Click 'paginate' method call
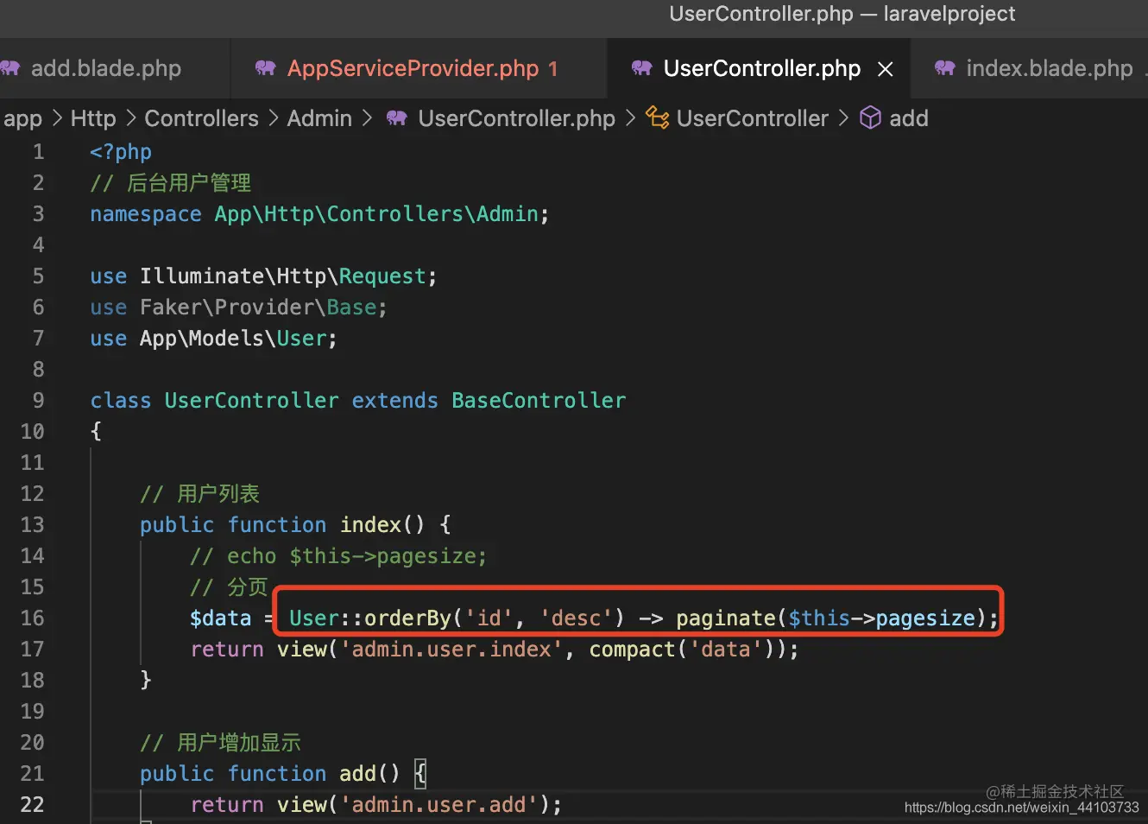The width and height of the screenshot is (1148, 824). 726,618
